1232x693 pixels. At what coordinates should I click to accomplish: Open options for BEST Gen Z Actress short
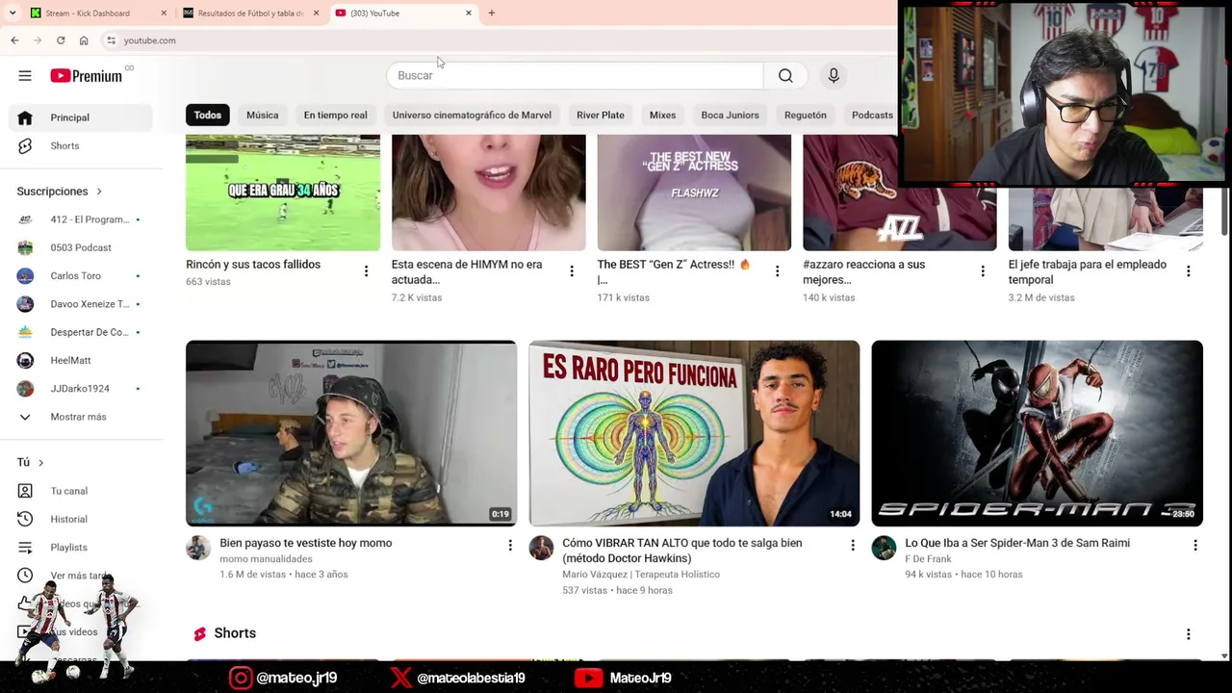point(777,271)
